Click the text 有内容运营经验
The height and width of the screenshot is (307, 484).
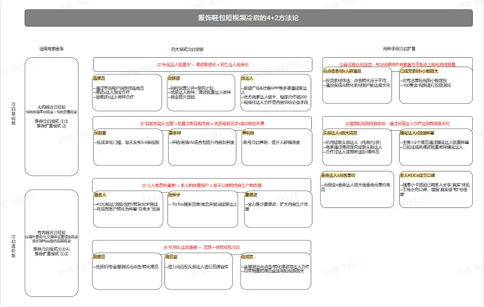pyautogui.click(x=51, y=232)
